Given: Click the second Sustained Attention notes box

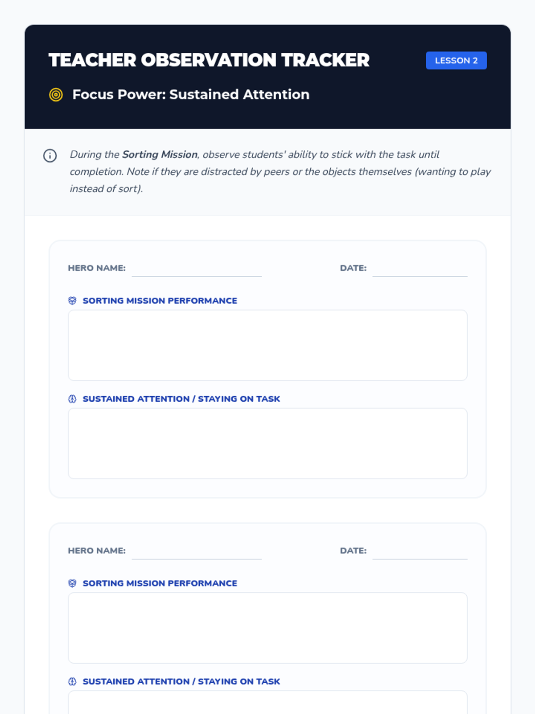Looking at the screenshot, I should (267, 702).
